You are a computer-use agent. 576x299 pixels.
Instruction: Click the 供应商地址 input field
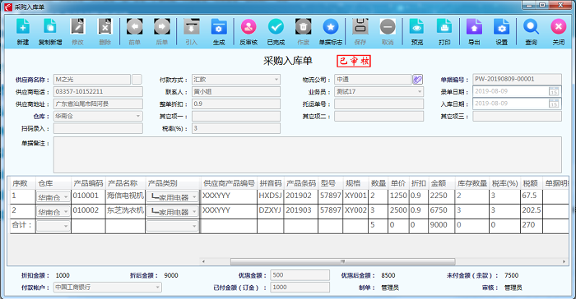point(98,103)
